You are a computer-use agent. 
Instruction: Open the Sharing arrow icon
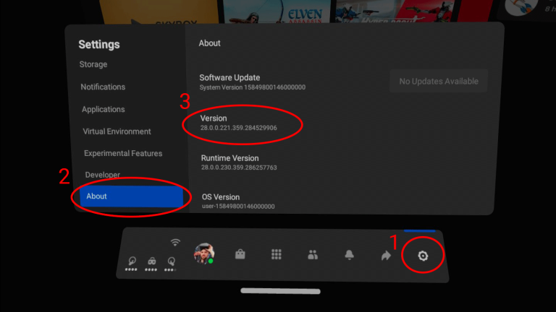pyautogui.click(x=386, y=255)
